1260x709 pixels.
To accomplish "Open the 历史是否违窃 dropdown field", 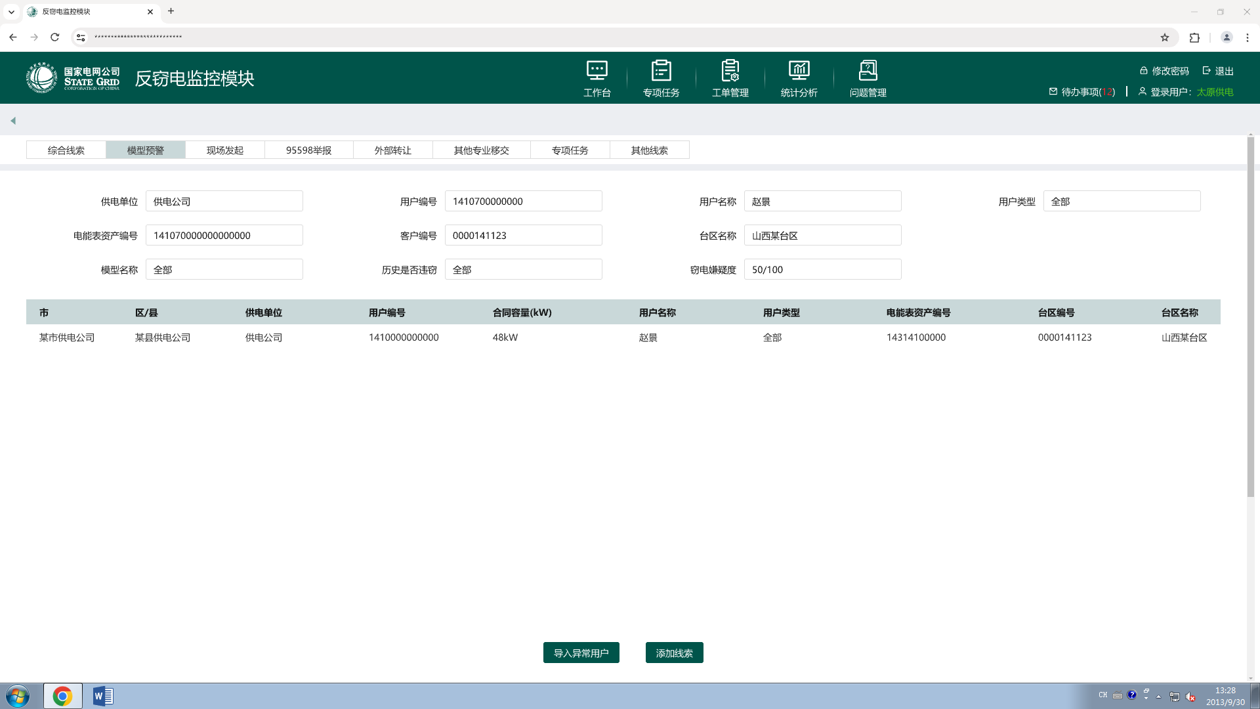I will 523,270.
